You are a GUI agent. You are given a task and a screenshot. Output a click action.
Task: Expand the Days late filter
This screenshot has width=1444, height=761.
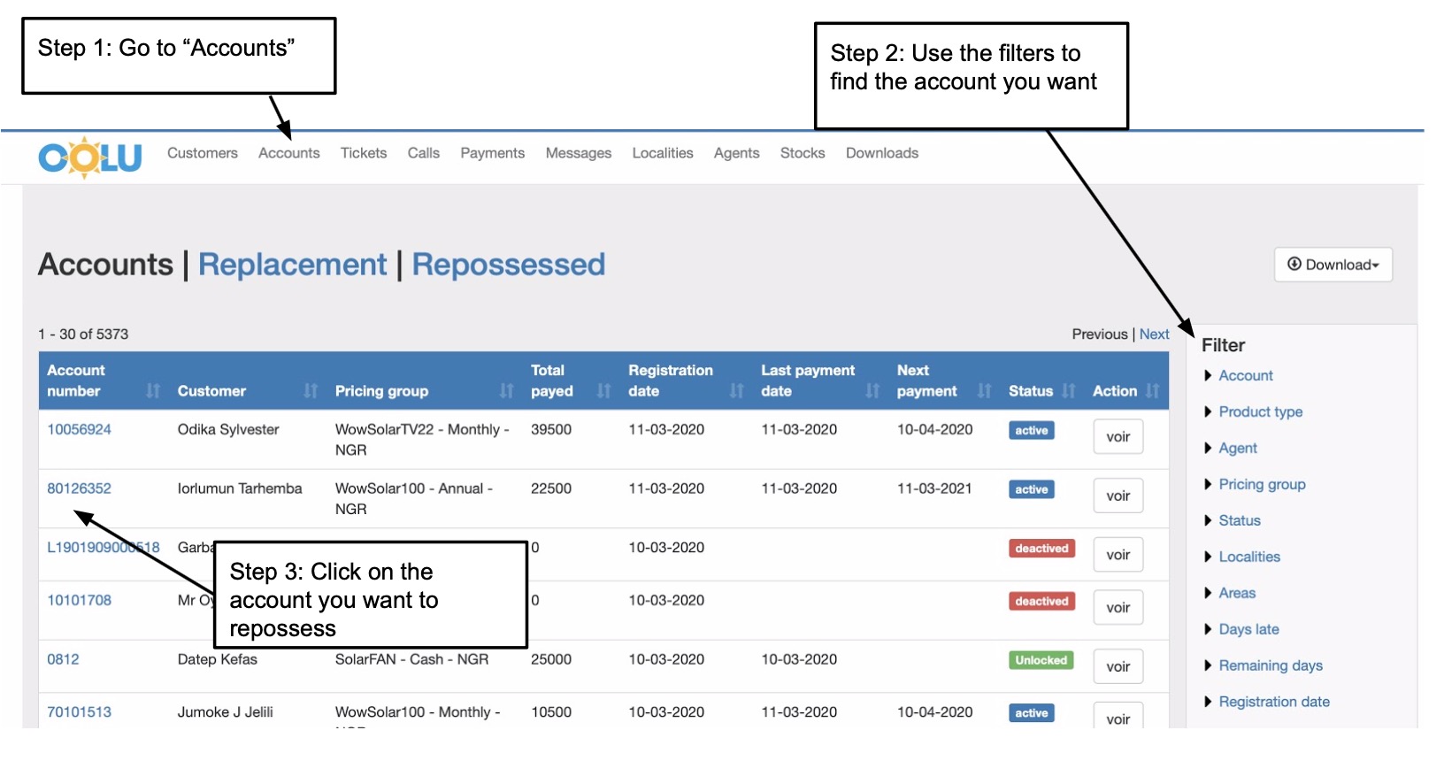1248,630
